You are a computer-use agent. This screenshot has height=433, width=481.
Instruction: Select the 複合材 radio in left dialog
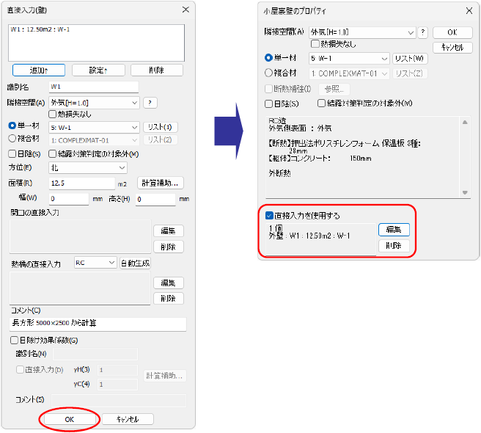click(12, 139)
